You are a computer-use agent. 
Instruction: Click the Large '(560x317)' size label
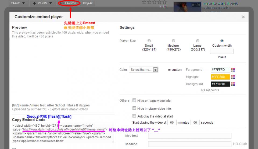(198, 50)
